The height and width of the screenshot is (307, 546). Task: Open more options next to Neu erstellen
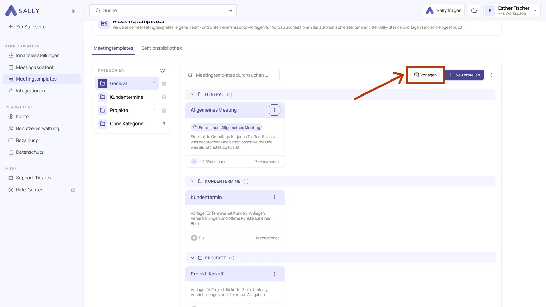coord(491,75)
